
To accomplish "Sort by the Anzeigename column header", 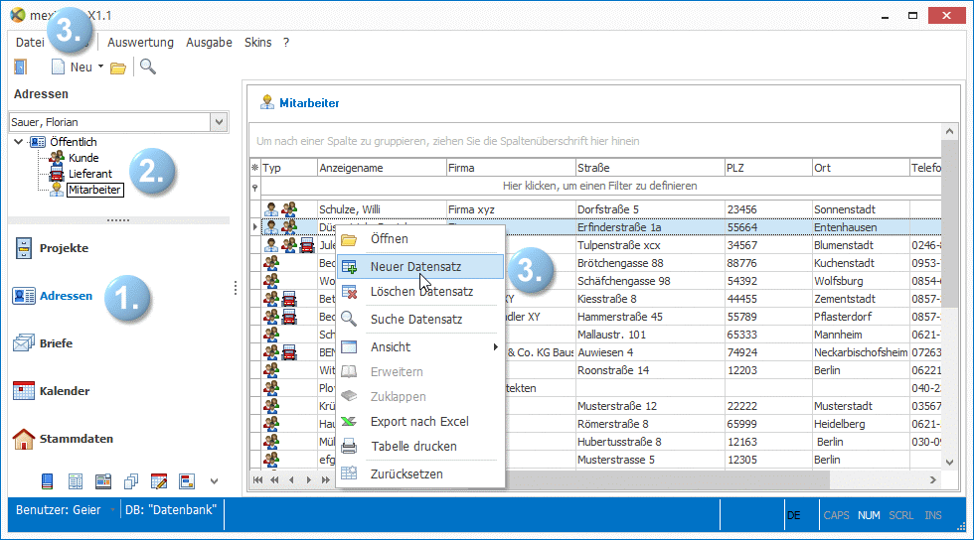I will pos(382,168).
